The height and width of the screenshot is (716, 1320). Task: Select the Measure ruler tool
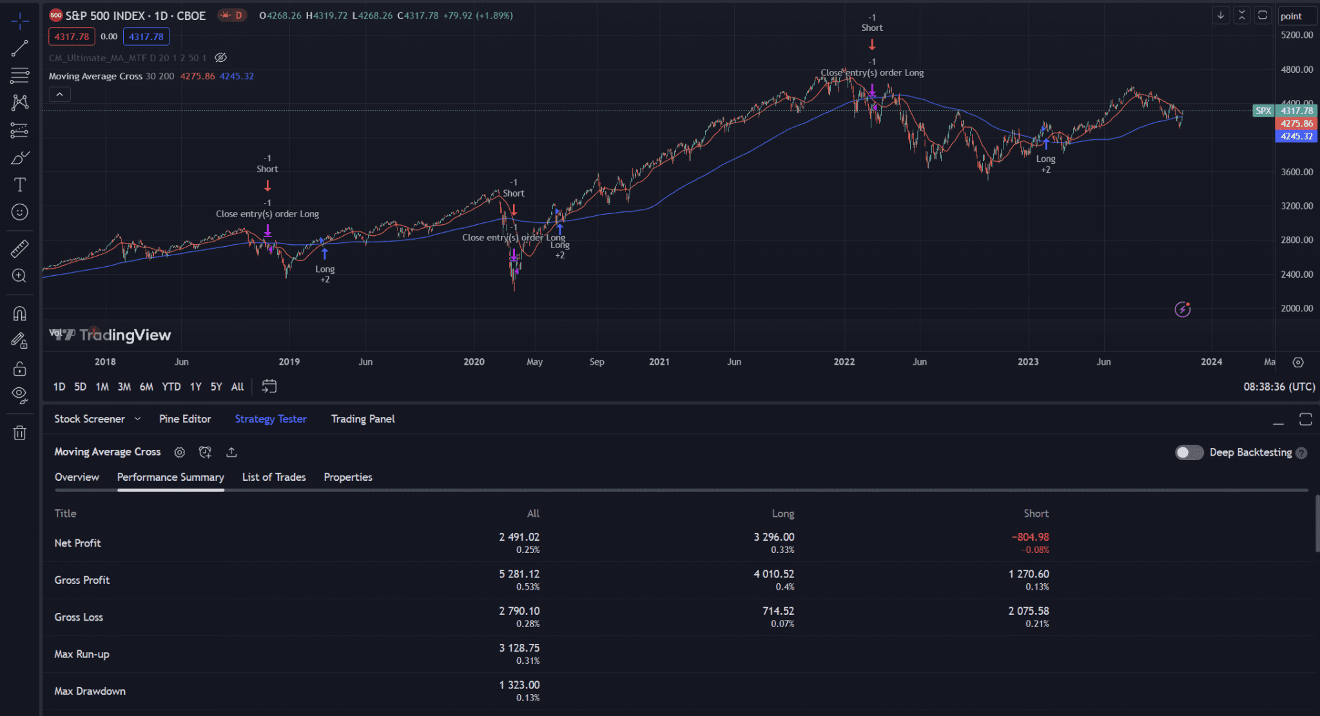point(19,248)
